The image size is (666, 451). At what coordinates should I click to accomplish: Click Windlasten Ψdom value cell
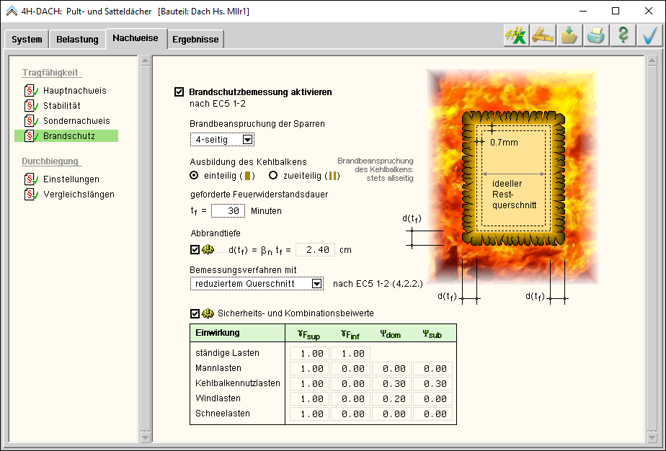[392, 398]
